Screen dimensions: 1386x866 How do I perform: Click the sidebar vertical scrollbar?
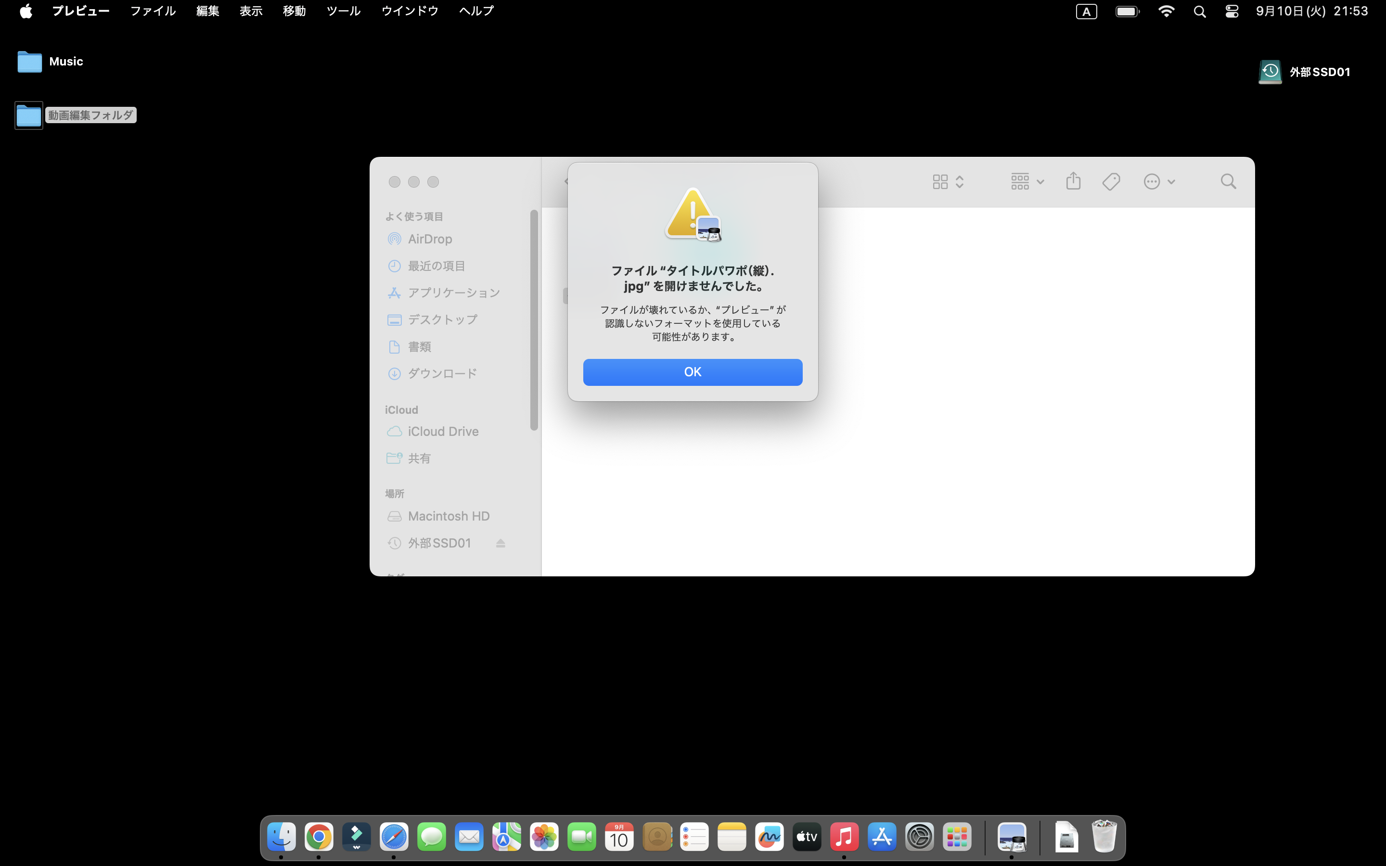coord(534,319)
